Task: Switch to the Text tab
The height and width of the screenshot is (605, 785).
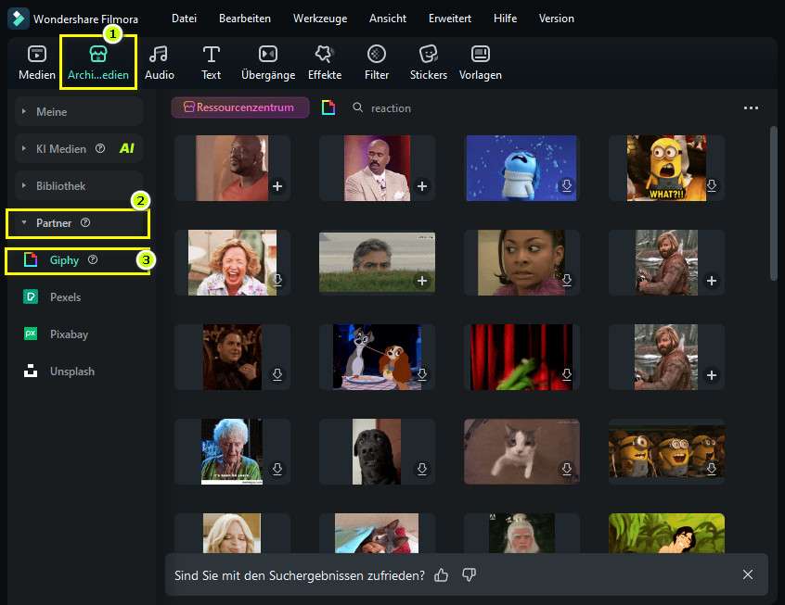Action: 211,62
